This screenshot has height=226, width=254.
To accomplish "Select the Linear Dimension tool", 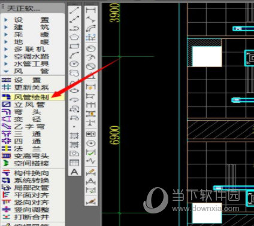I will pos(91,10).
